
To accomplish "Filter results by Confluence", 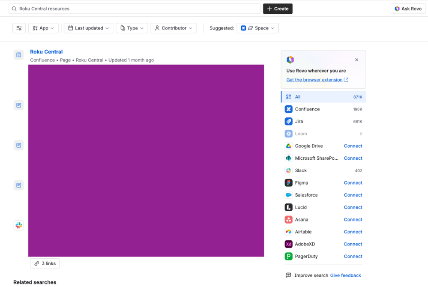I will 323,109.
